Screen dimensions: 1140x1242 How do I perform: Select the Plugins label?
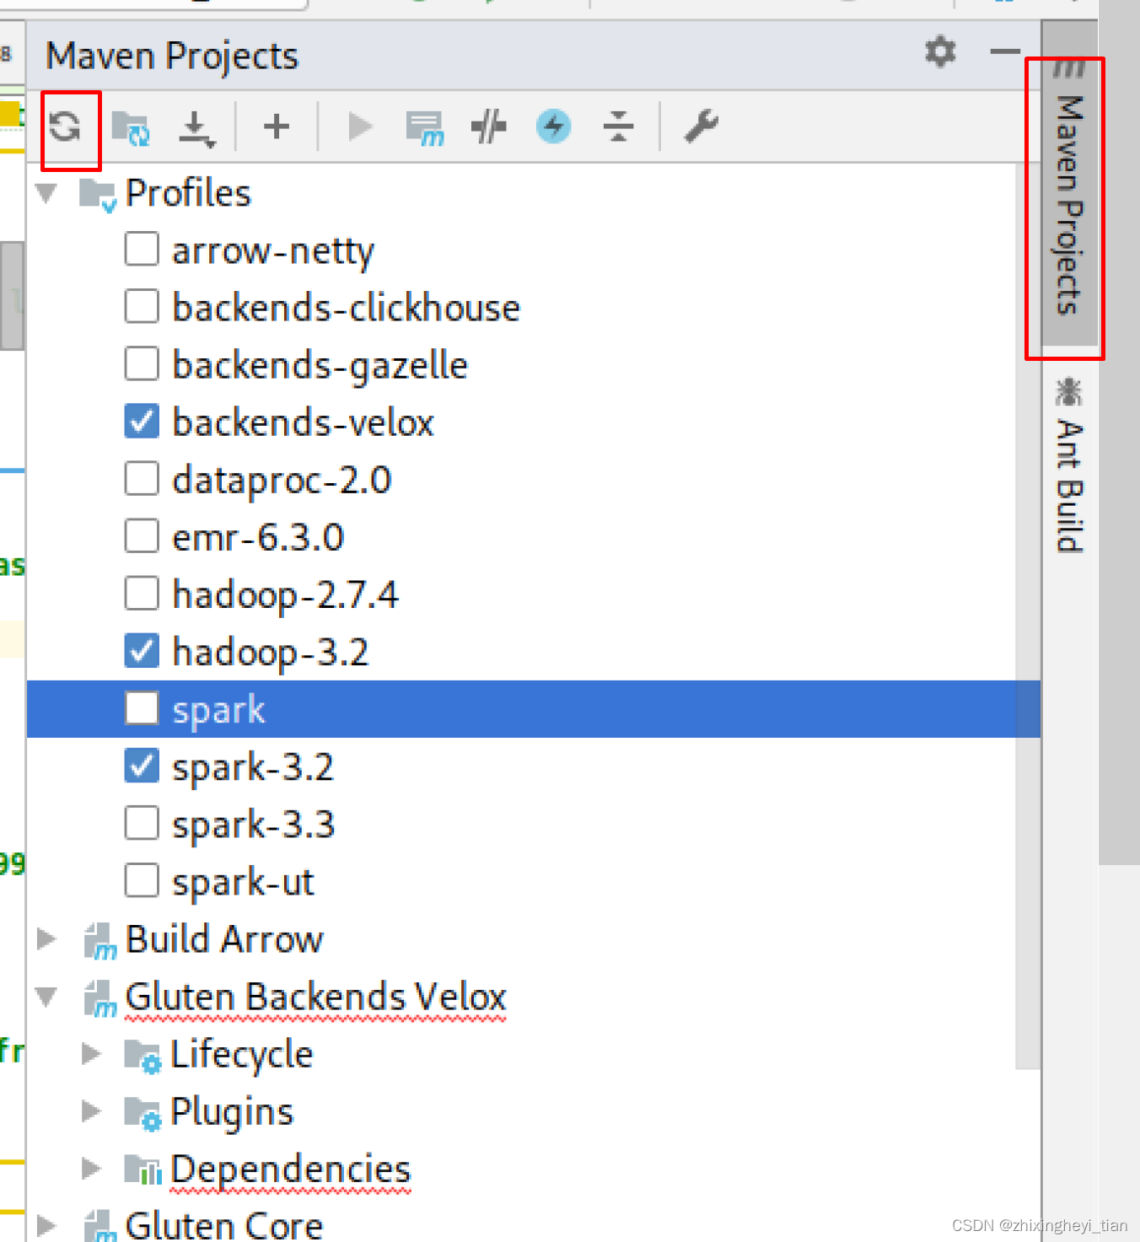click(232, 1112)
